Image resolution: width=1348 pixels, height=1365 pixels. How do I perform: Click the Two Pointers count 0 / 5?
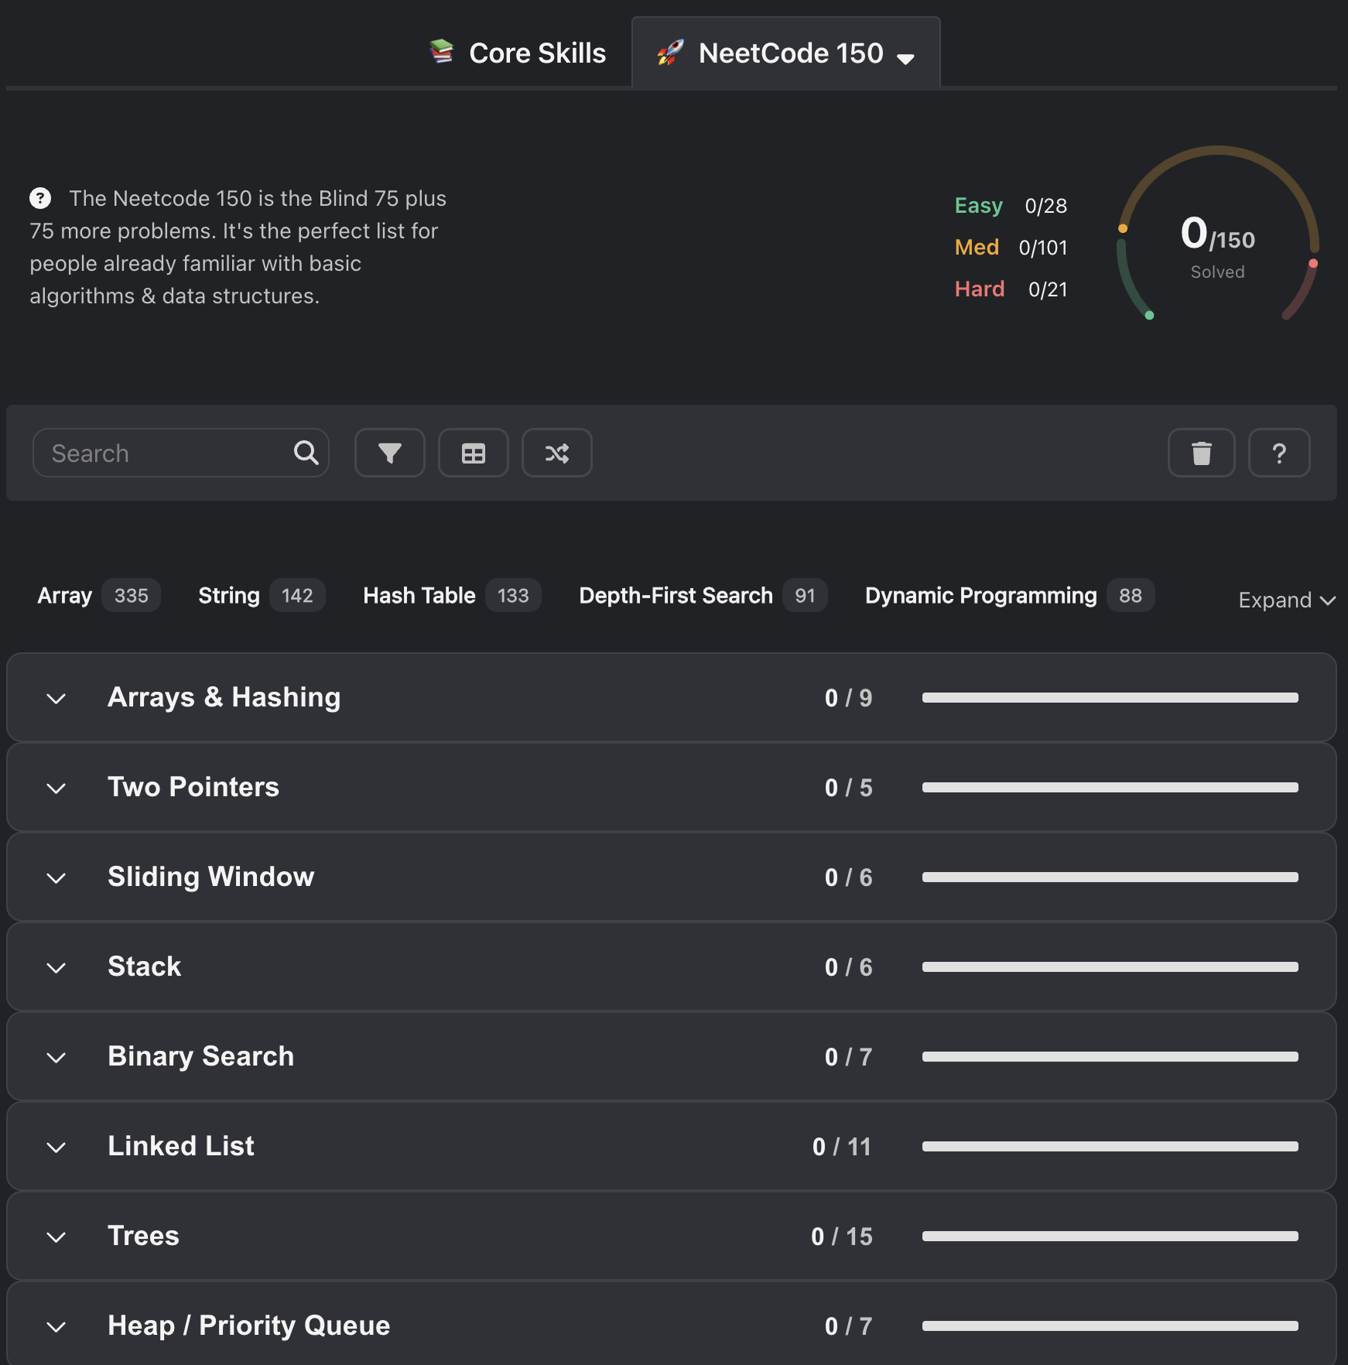click(849, 788)
